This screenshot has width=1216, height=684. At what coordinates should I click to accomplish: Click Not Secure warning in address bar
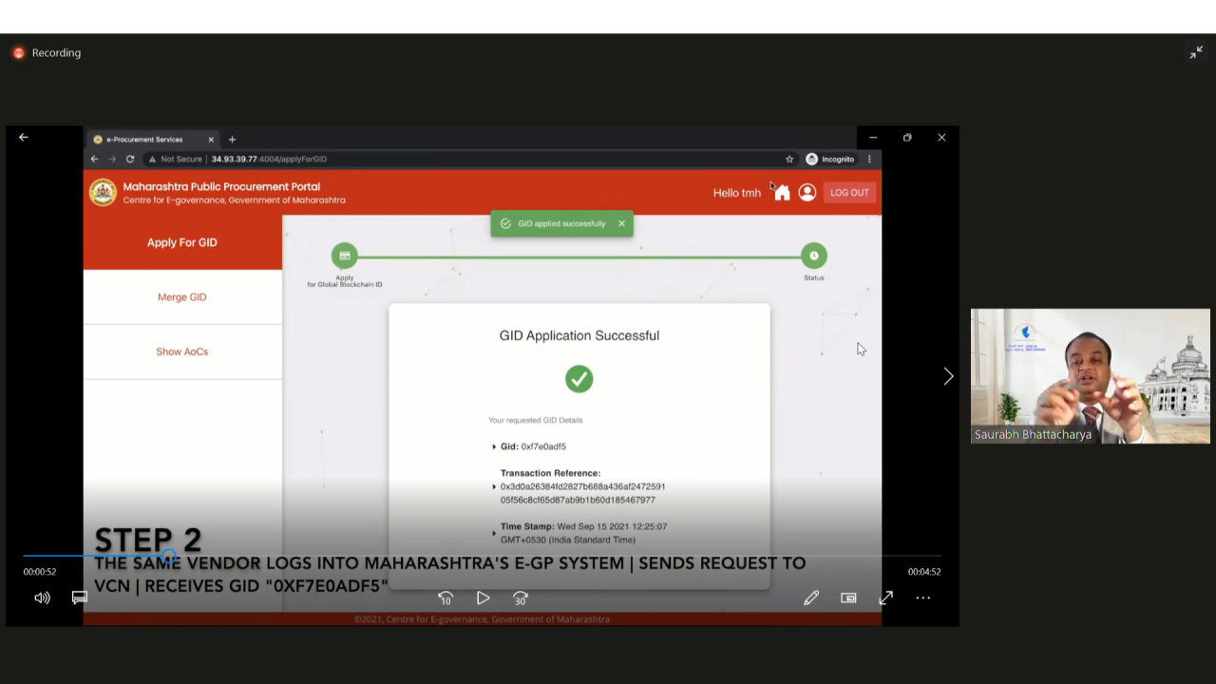[x=175, y=159]
